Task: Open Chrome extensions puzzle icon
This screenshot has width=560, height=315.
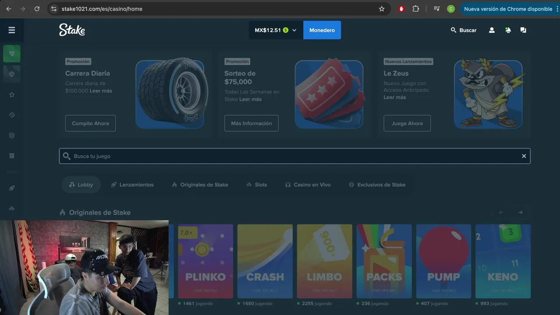Action: coord(416,9)
